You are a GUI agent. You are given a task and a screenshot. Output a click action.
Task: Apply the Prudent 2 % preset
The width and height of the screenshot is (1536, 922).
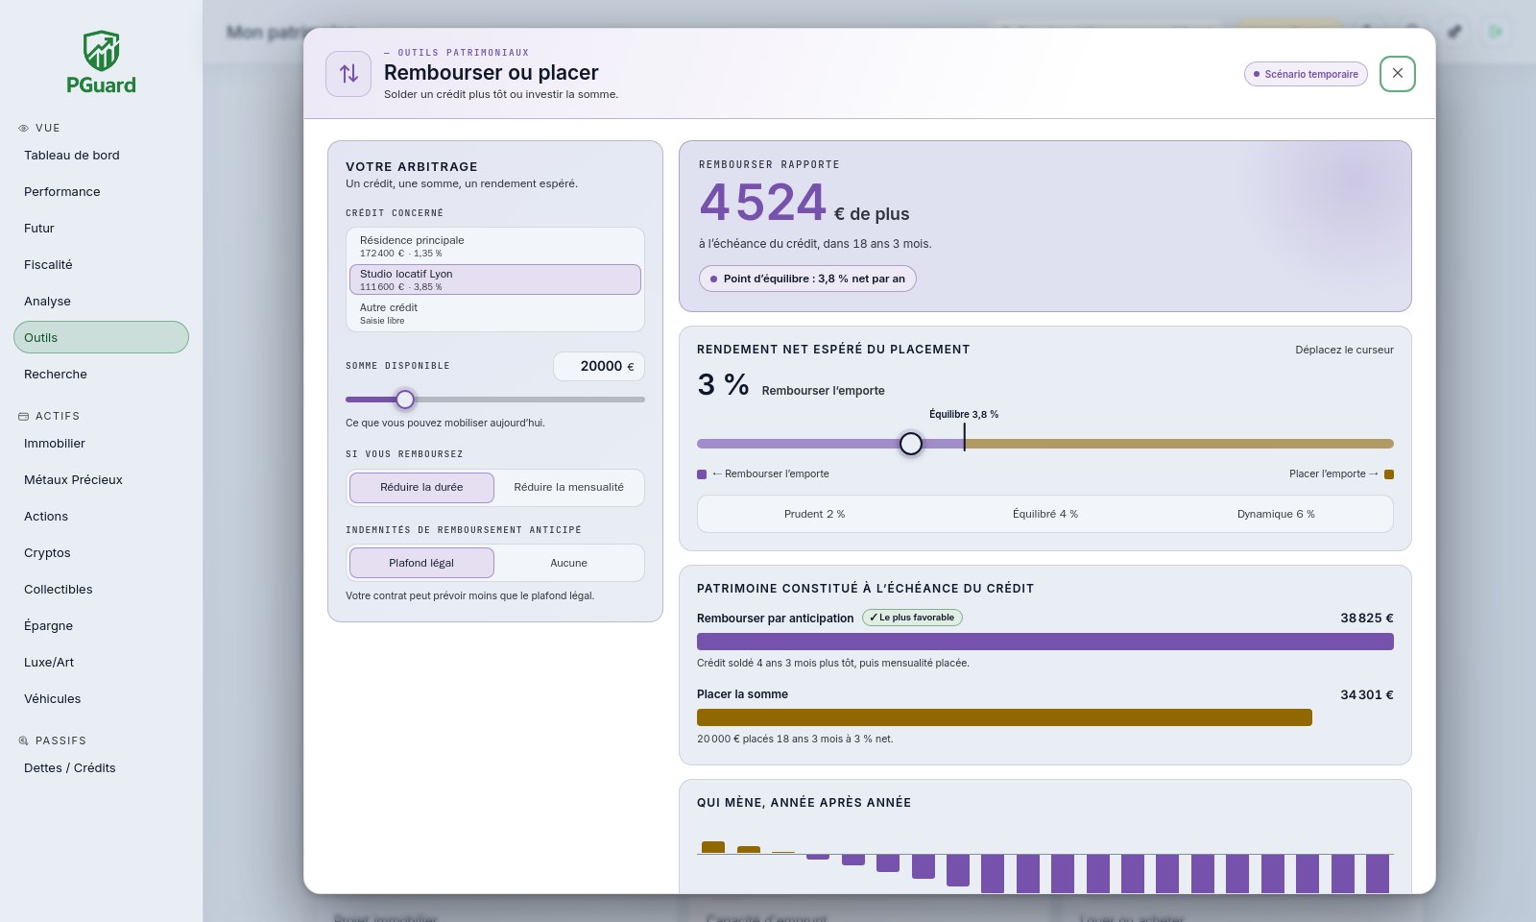point(814,514)
